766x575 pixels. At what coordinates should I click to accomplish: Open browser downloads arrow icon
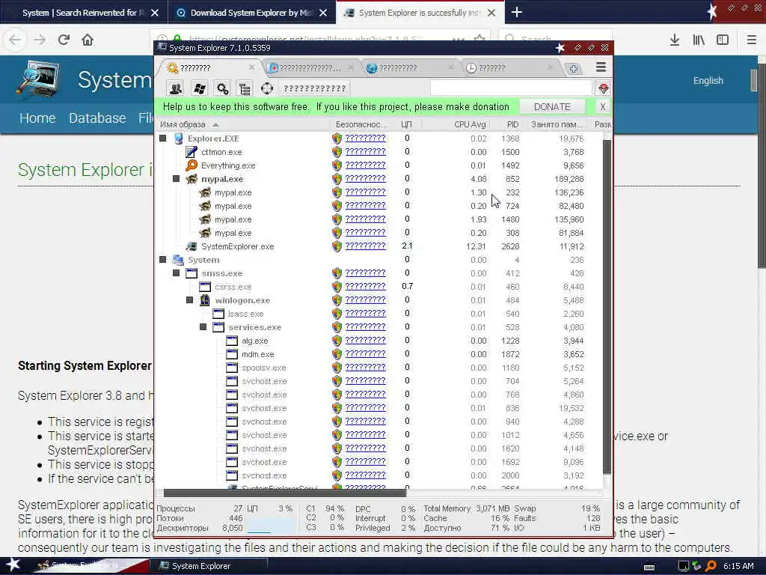point(675,40)
